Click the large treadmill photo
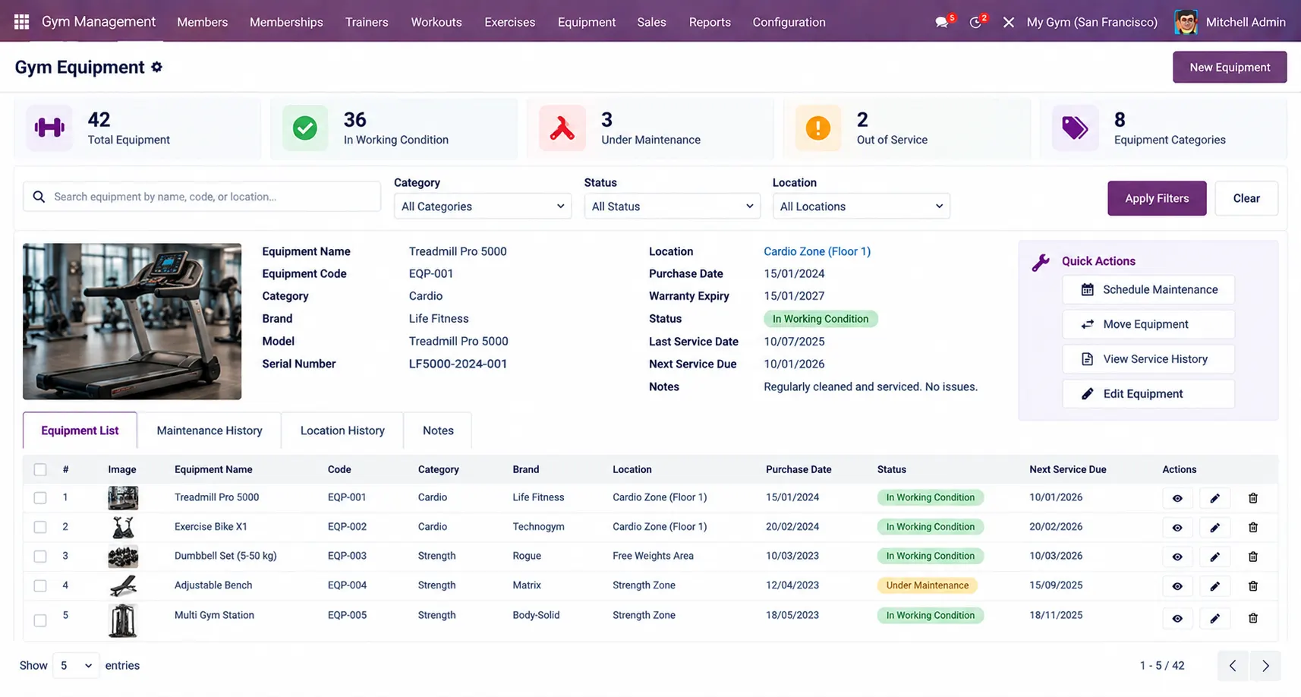 (132, 321)
